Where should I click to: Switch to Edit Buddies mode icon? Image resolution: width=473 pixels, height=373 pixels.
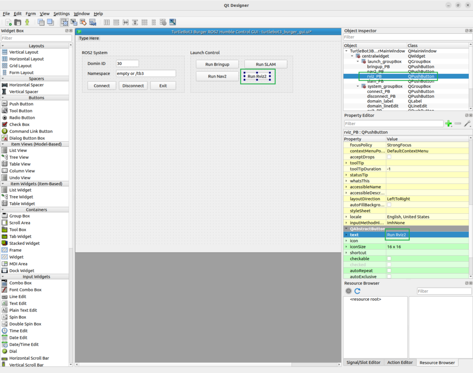pyautogui.click(x=83, y=22)
